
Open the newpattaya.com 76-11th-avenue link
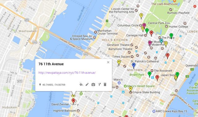67,73
